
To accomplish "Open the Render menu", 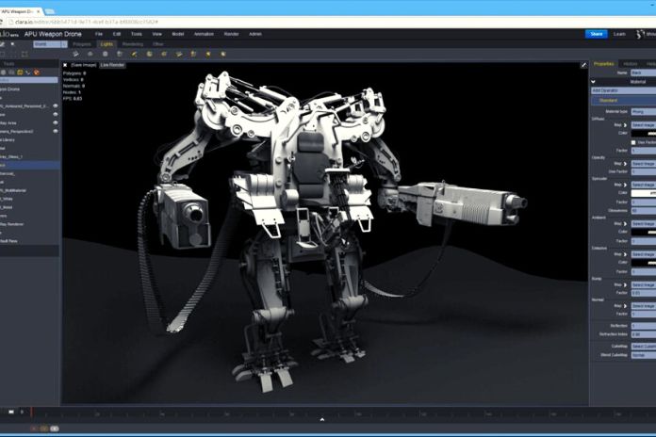I will coord(231,34).
